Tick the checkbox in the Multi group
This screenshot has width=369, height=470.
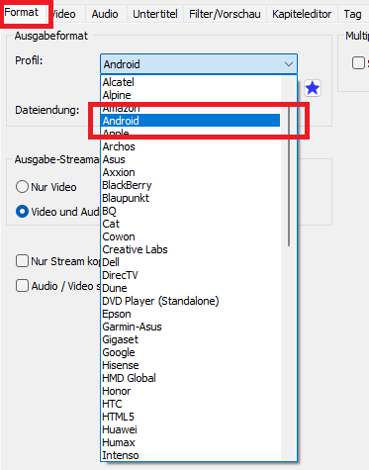358,63
